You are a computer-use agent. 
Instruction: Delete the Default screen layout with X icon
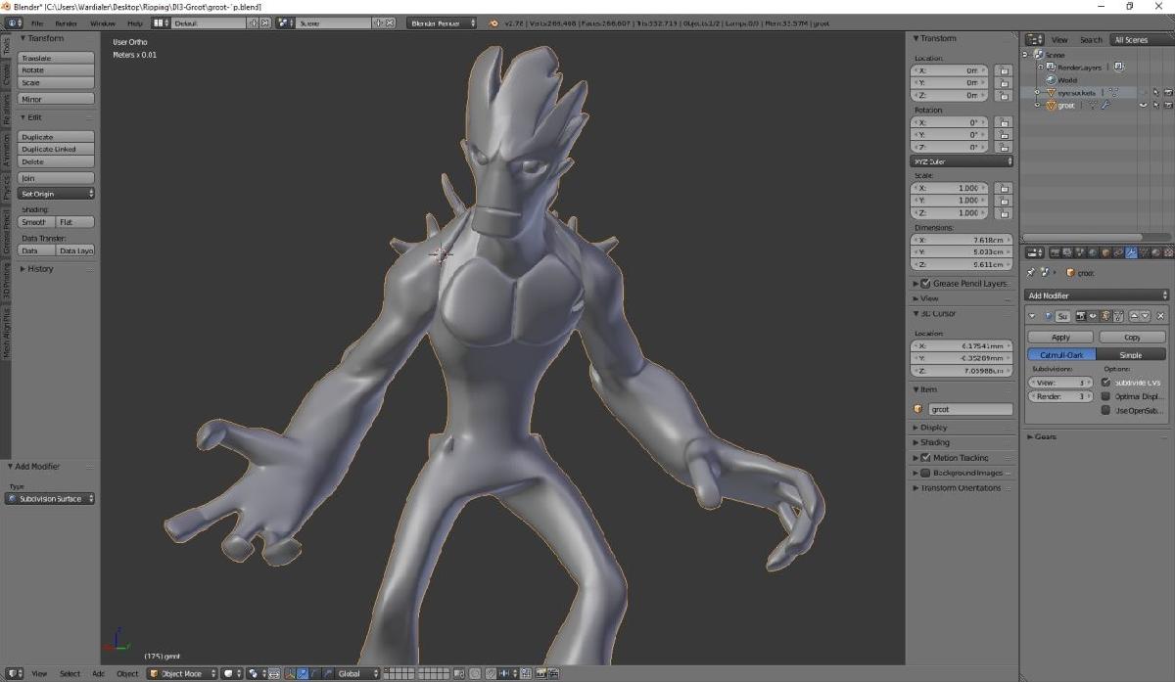[x=265, y=23]
